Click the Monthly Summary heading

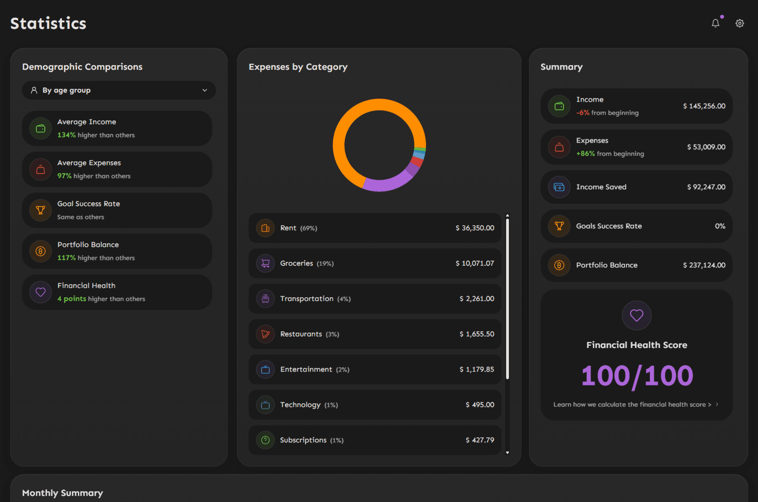[x=63, y=493]
